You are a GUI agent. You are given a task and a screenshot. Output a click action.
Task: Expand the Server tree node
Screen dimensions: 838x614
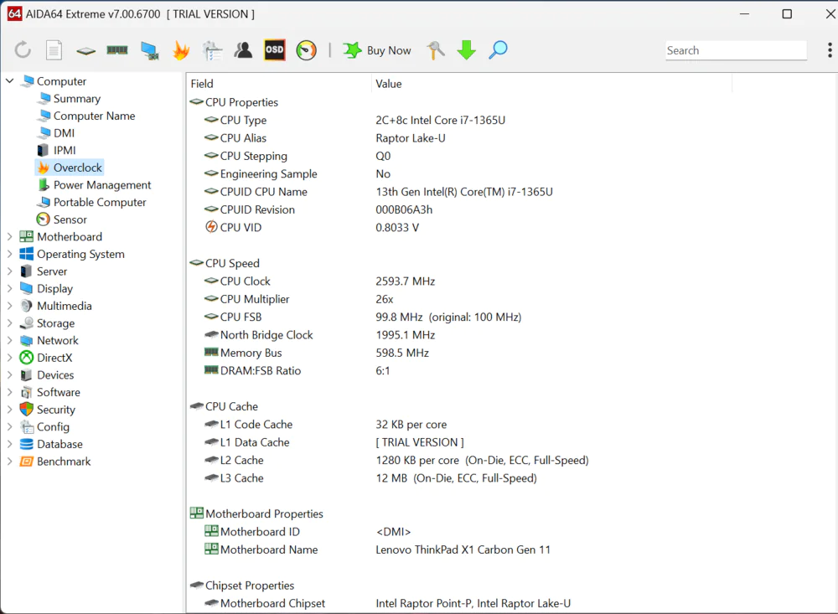(9, 271)
